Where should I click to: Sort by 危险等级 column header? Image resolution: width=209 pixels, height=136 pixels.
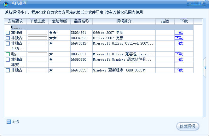[59, 21]
